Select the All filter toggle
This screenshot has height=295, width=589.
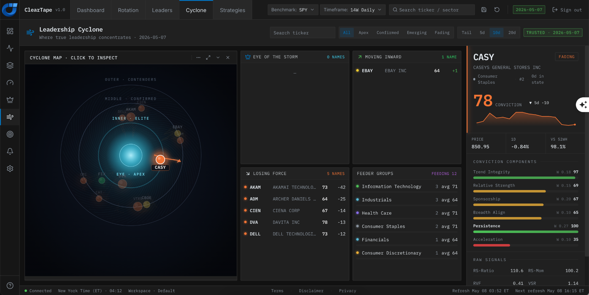pos(347,33)
